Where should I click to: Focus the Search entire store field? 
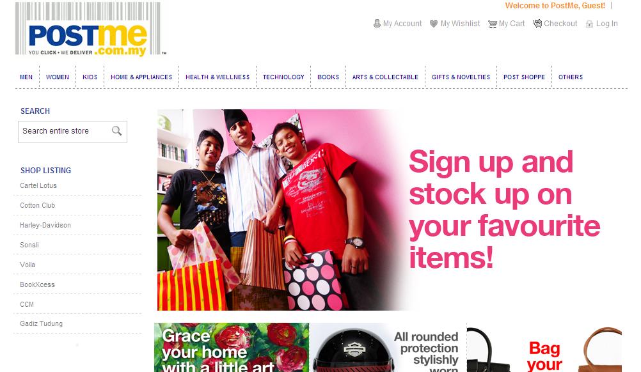[65, 131]
